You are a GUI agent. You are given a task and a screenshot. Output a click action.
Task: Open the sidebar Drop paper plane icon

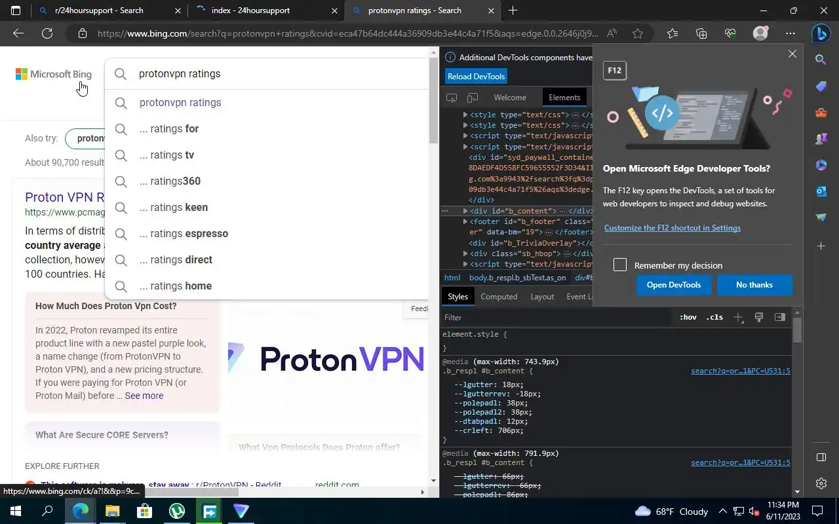tap(821, 217)
